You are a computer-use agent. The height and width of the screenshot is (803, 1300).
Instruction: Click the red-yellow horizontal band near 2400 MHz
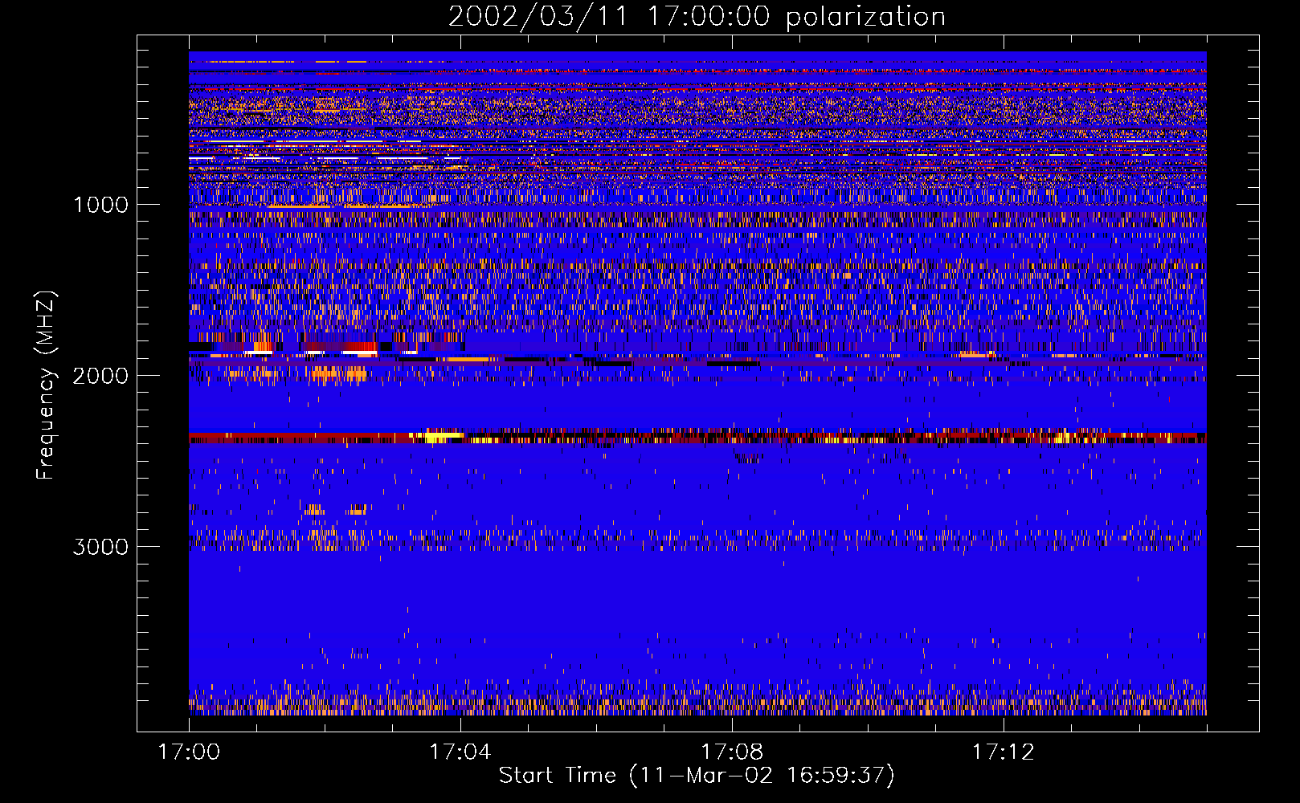pos(697,438)
